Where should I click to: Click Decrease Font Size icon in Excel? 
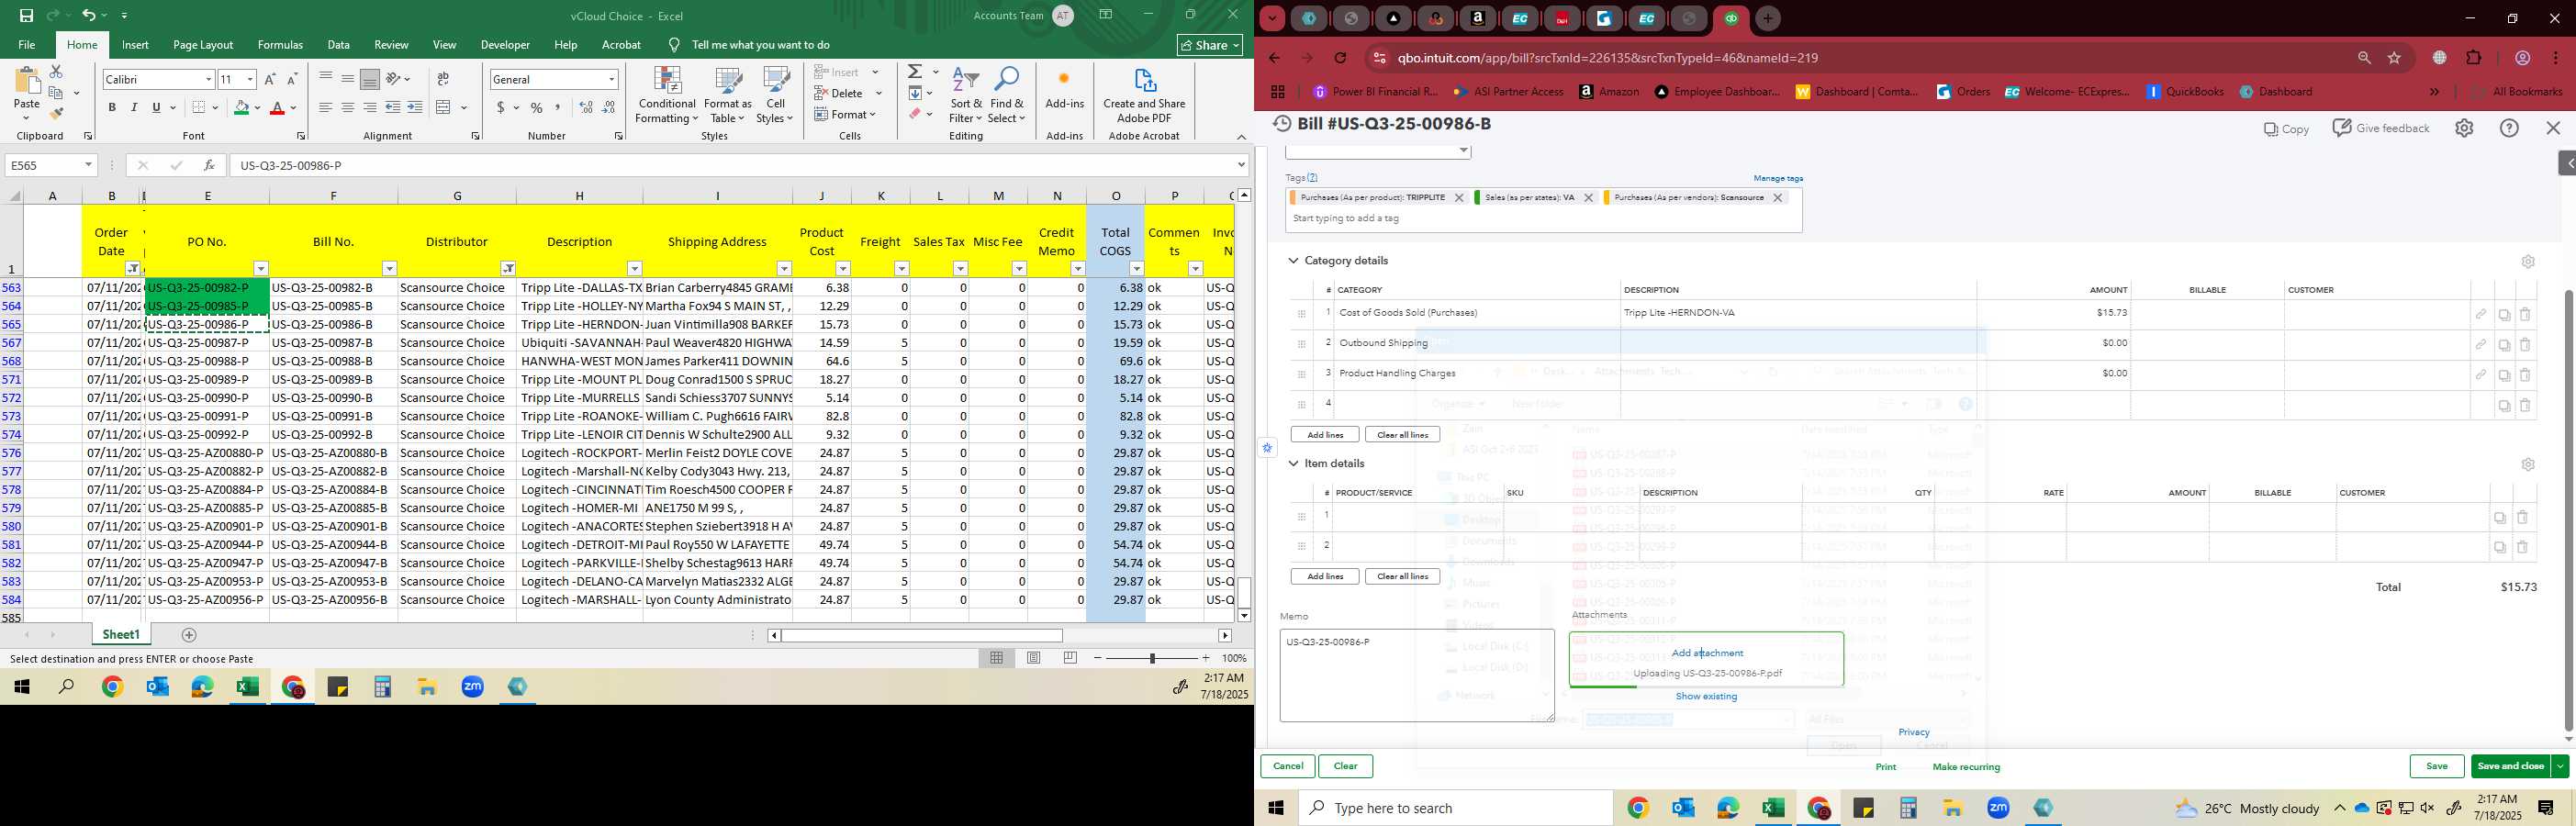point(292,79)
